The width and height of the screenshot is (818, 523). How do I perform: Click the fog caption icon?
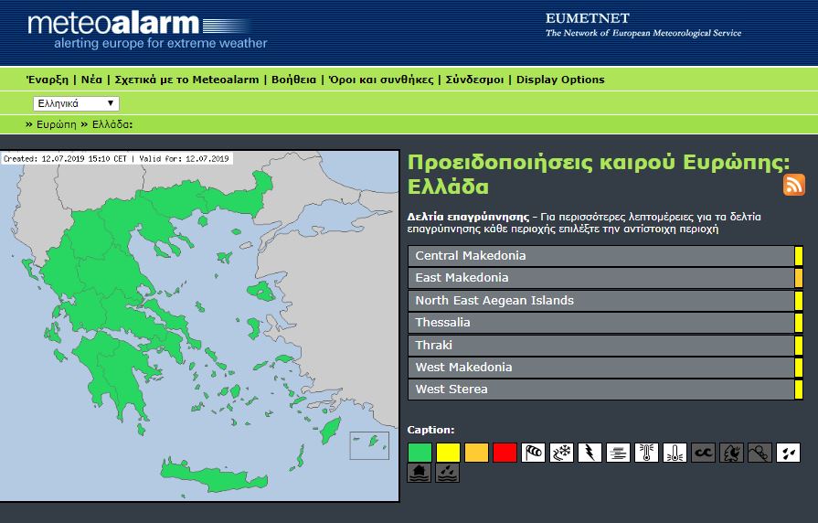pyautogui.click(x=618, y=453)
